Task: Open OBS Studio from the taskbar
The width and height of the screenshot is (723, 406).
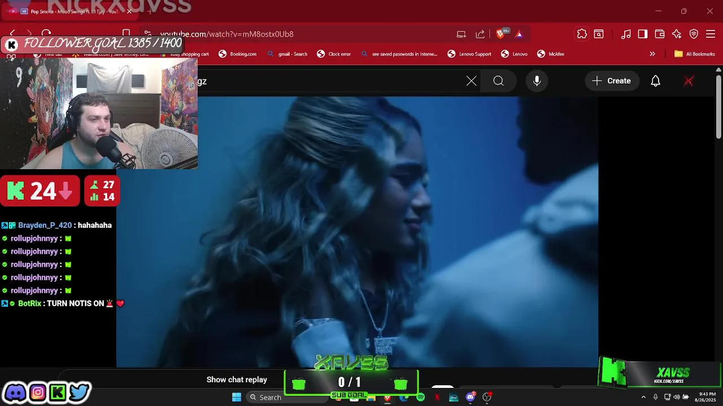Action: pyautogui.click(x=487, y=397)
